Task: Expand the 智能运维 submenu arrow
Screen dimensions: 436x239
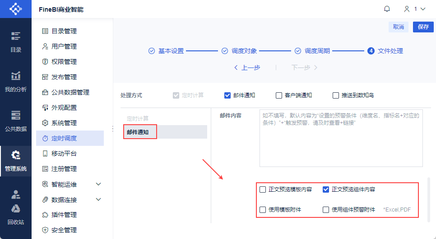Action: tap(98, 184)
